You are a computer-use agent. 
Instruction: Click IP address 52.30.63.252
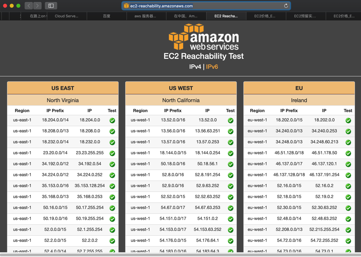click(324, 208)
